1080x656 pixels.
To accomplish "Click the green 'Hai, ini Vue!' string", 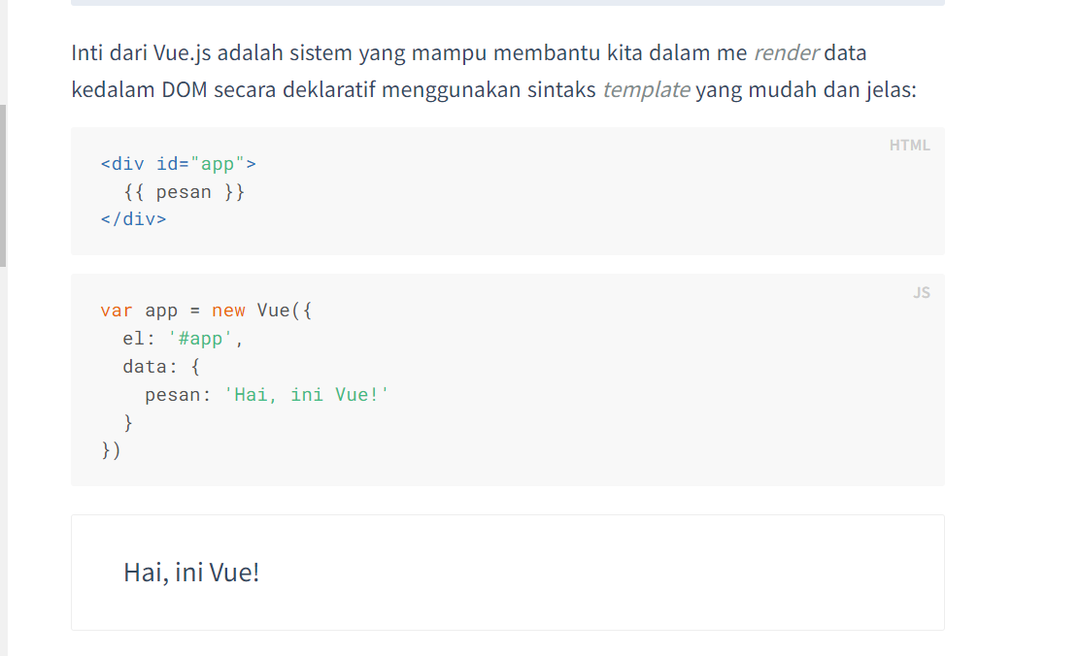I will pos(306,395).
